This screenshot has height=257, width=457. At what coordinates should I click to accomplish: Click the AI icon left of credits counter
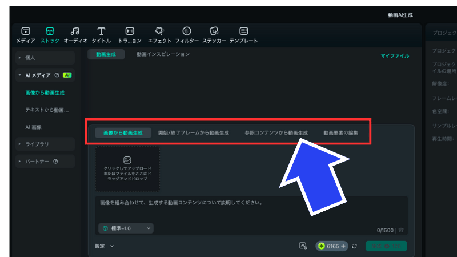303,246
